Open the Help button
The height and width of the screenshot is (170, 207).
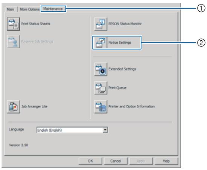point(166,161)
